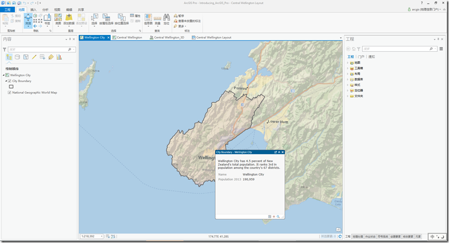This screenshot has width=449, height=243.
Task: Open the 分析 (Analysis) ribbon tab
Action: tap(45, 9)
